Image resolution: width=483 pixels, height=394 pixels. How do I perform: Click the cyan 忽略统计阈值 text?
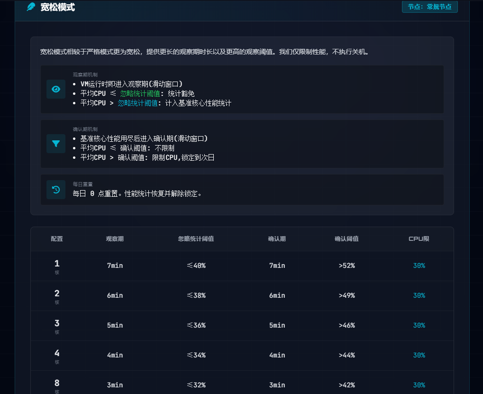tap(137, 103)
